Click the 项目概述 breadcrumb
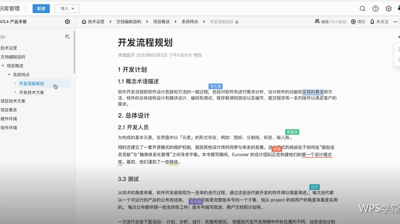The height and width of the screenshot is (224, 400). [x=161, y=22]
